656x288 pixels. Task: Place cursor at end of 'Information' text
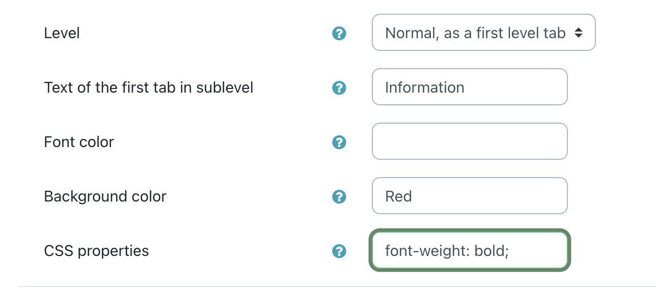pos(466,87)
